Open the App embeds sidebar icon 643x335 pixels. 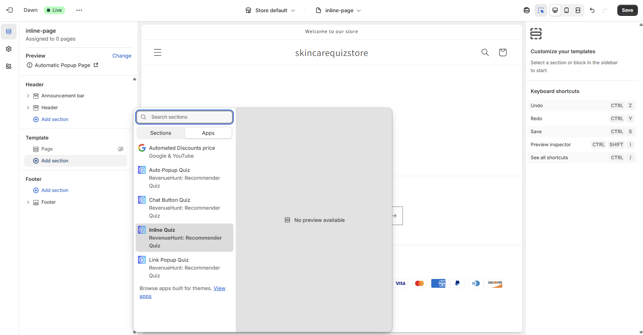pos(9,66)
